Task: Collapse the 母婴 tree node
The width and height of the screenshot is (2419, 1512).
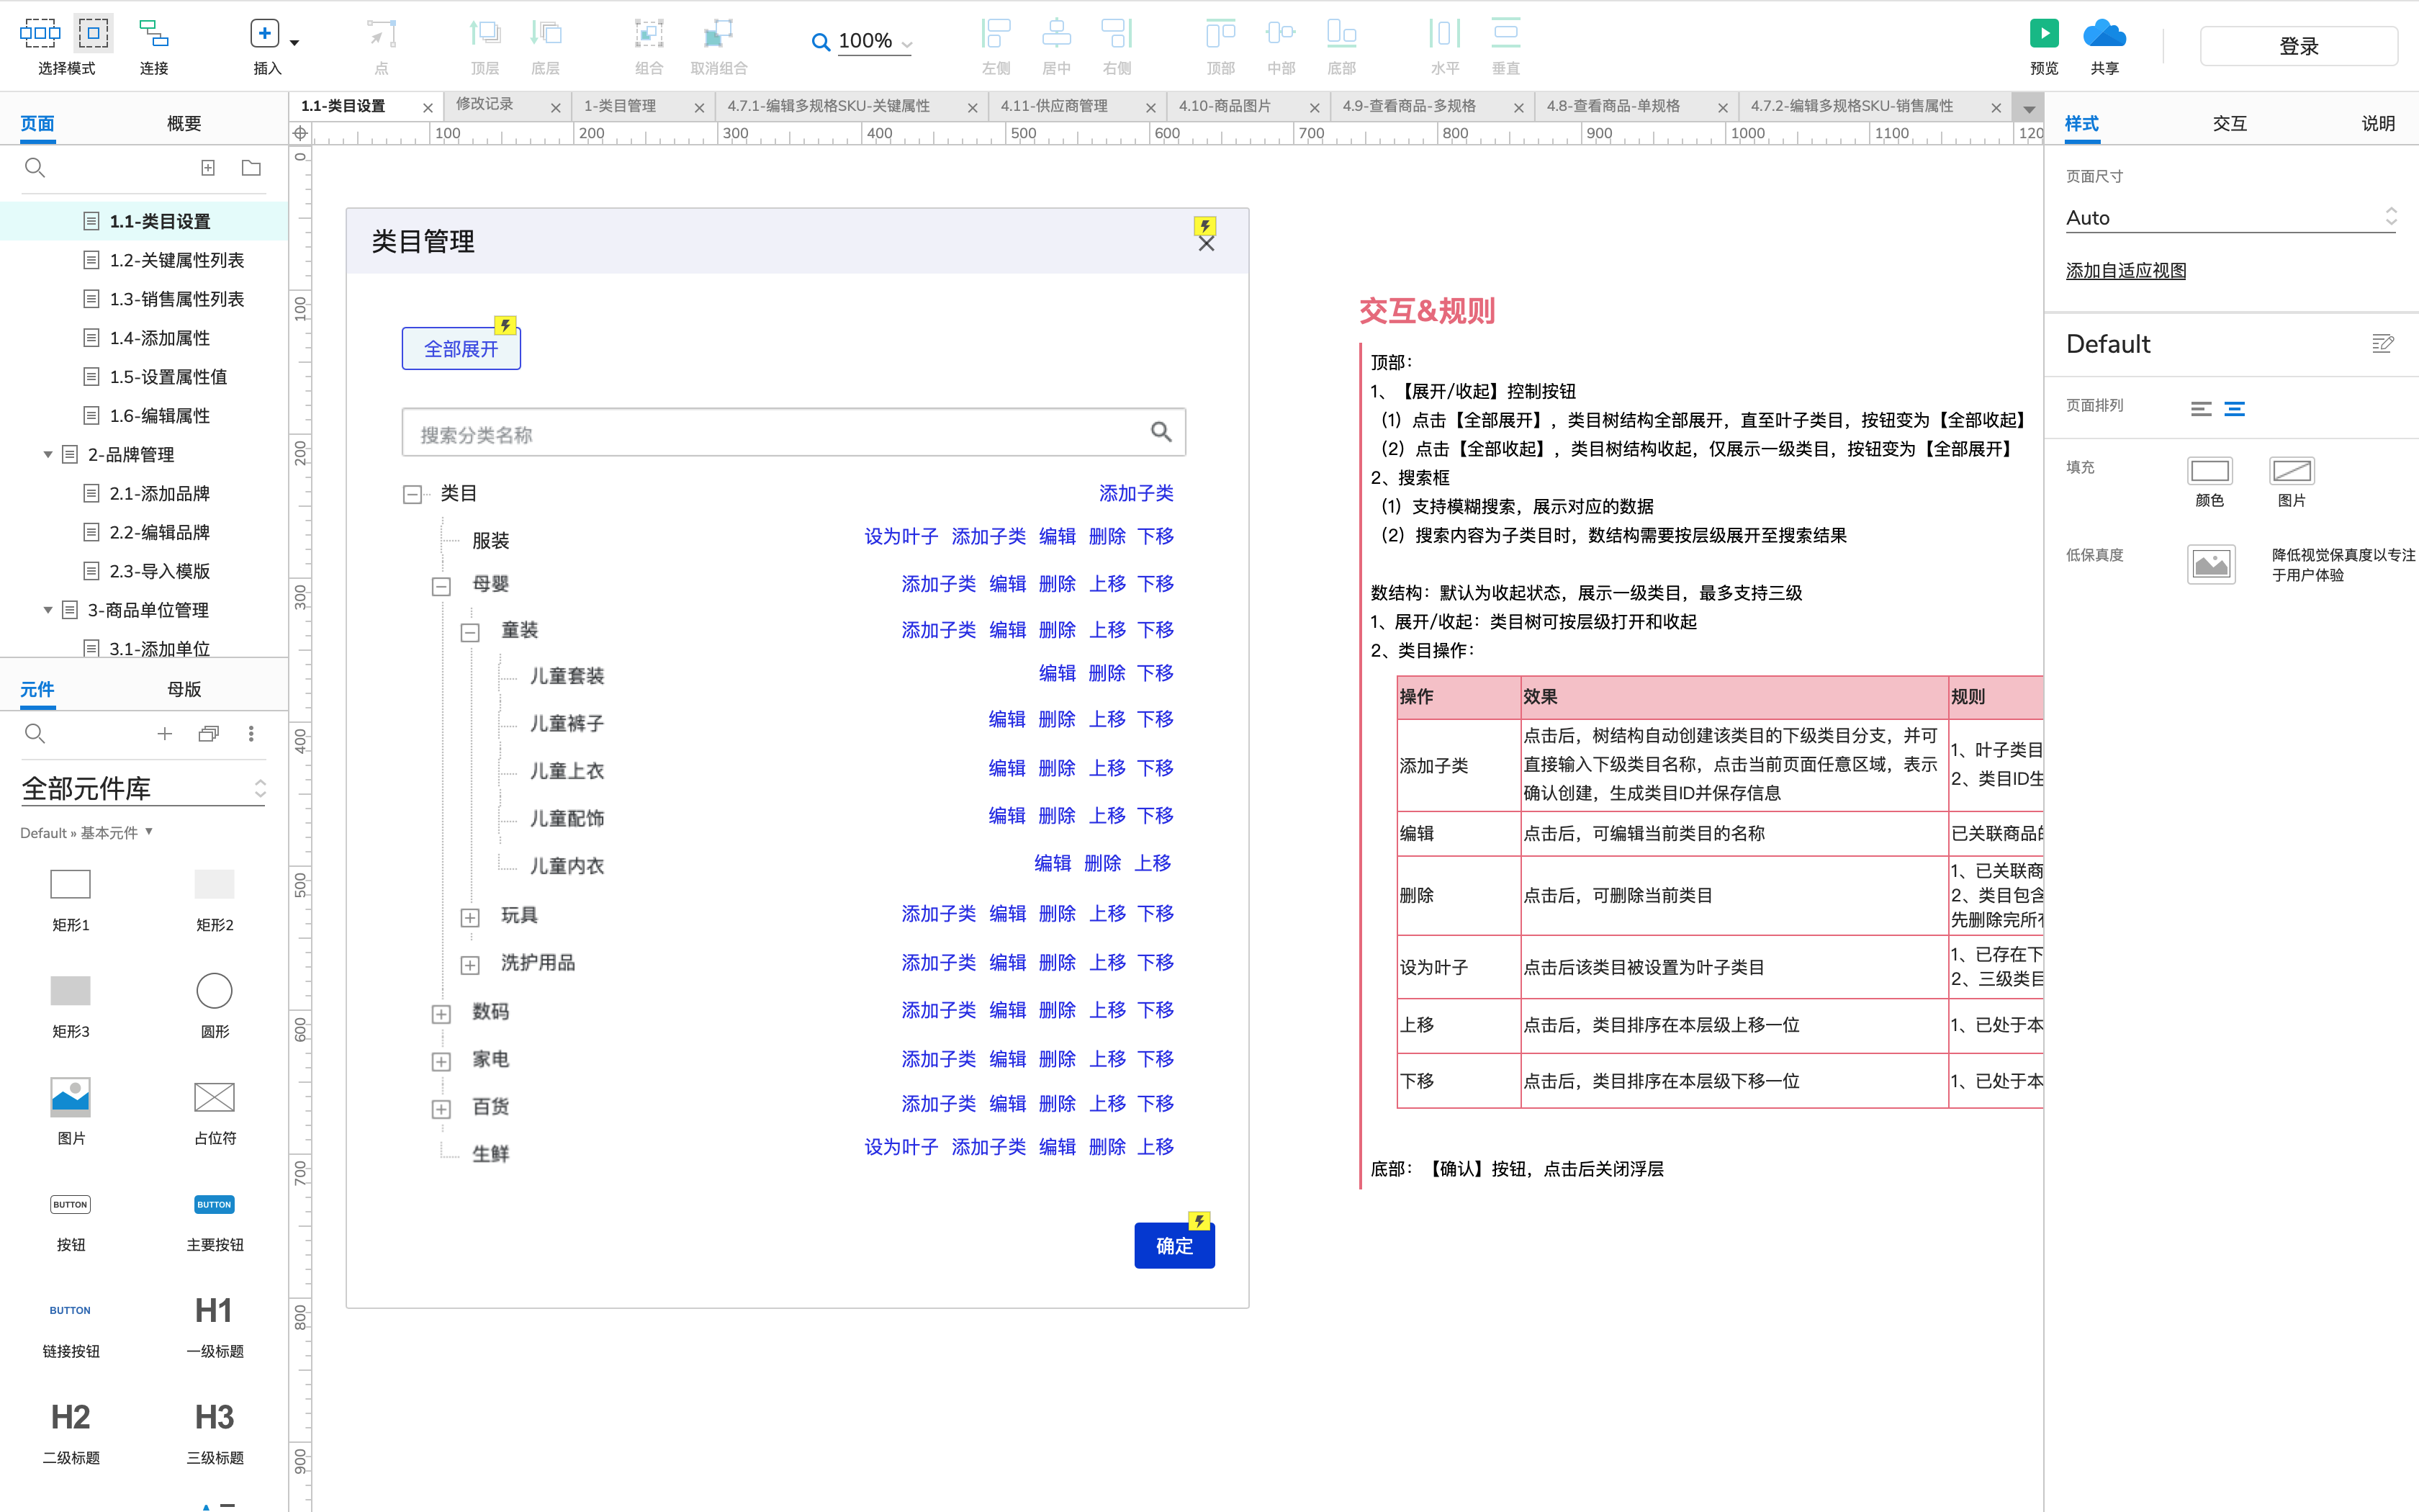Action: [441, 587]
